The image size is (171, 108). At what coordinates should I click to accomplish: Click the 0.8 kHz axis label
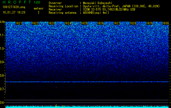(2, 76)
